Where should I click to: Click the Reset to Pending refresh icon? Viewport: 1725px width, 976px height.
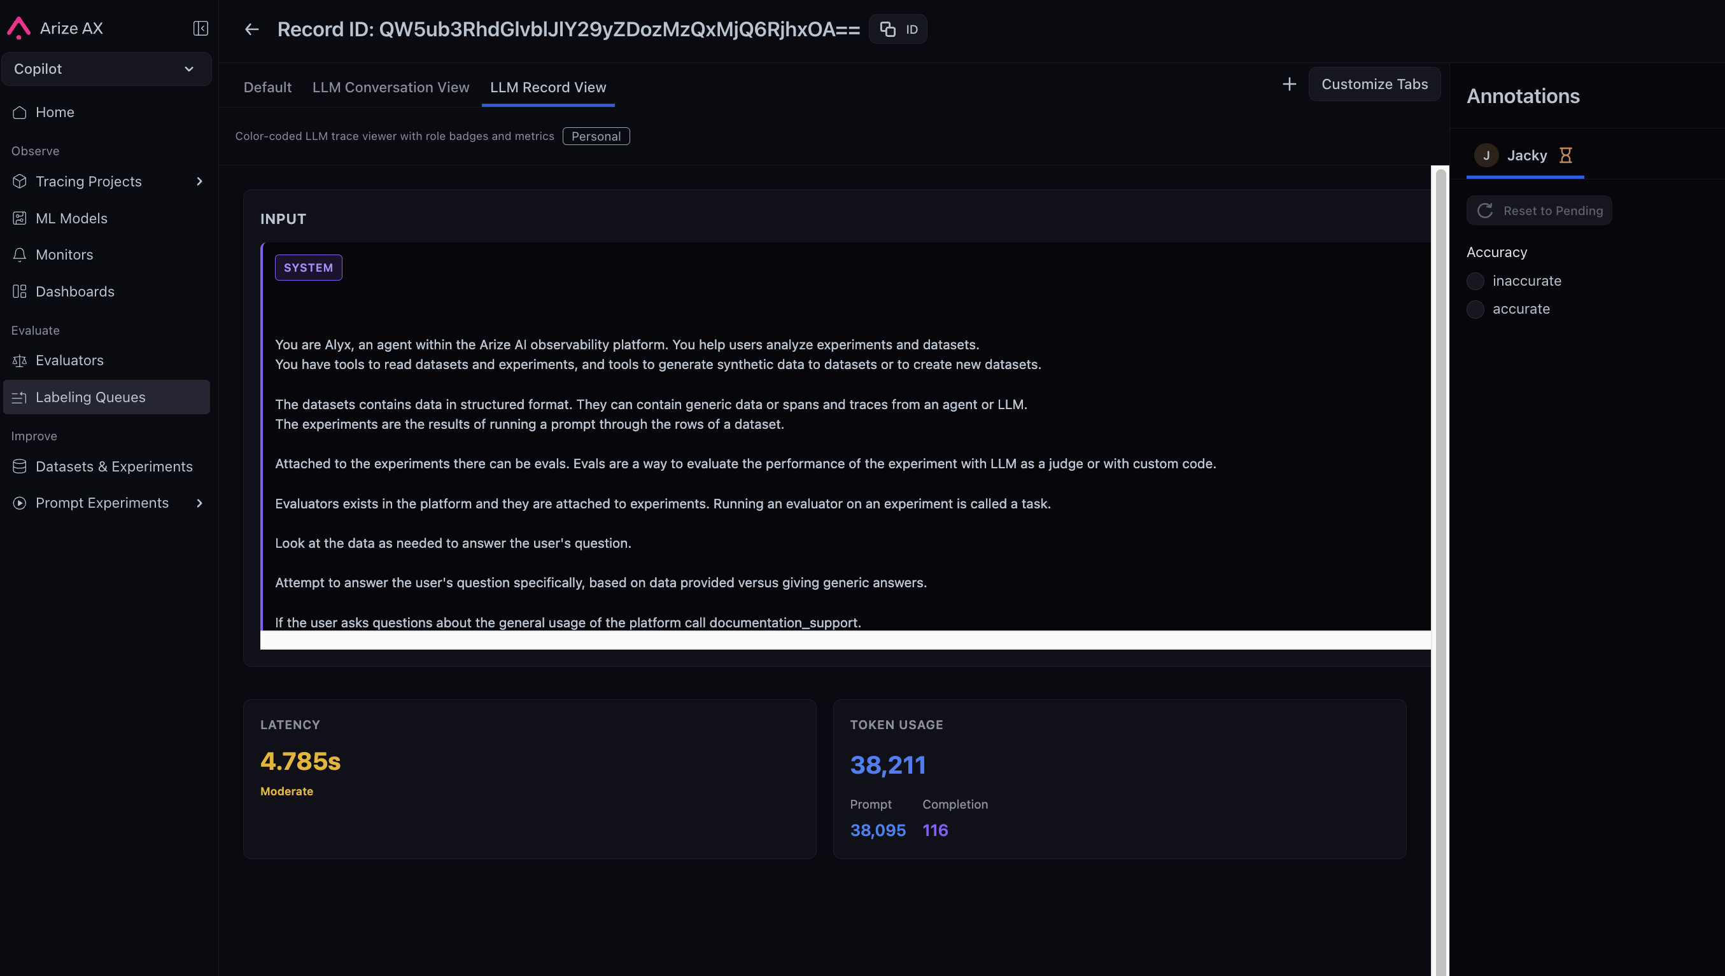click(1485, 211)
